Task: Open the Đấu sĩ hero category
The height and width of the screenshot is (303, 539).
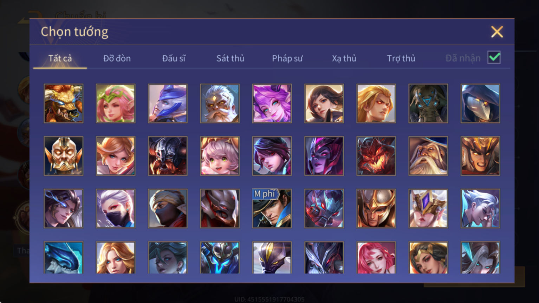Action: [174, 58]
